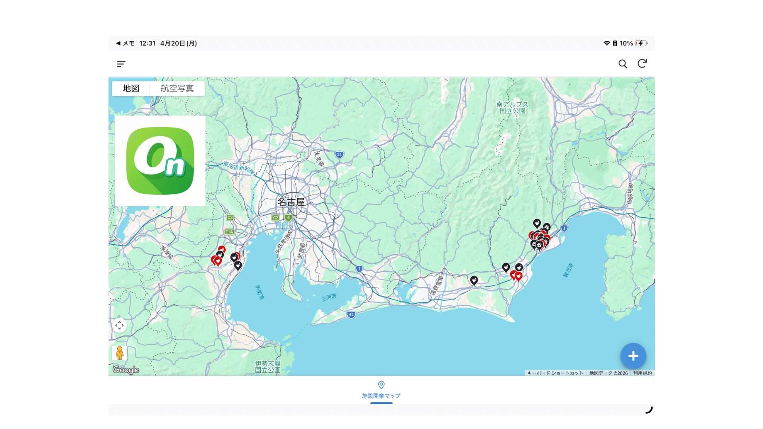The width and height of the screenshot is (763, 429).
Task: Tap the green On app logo
Action: tap(160, 161)
